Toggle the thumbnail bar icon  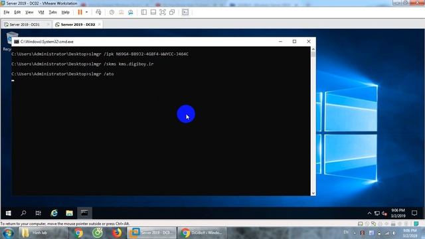153,12
